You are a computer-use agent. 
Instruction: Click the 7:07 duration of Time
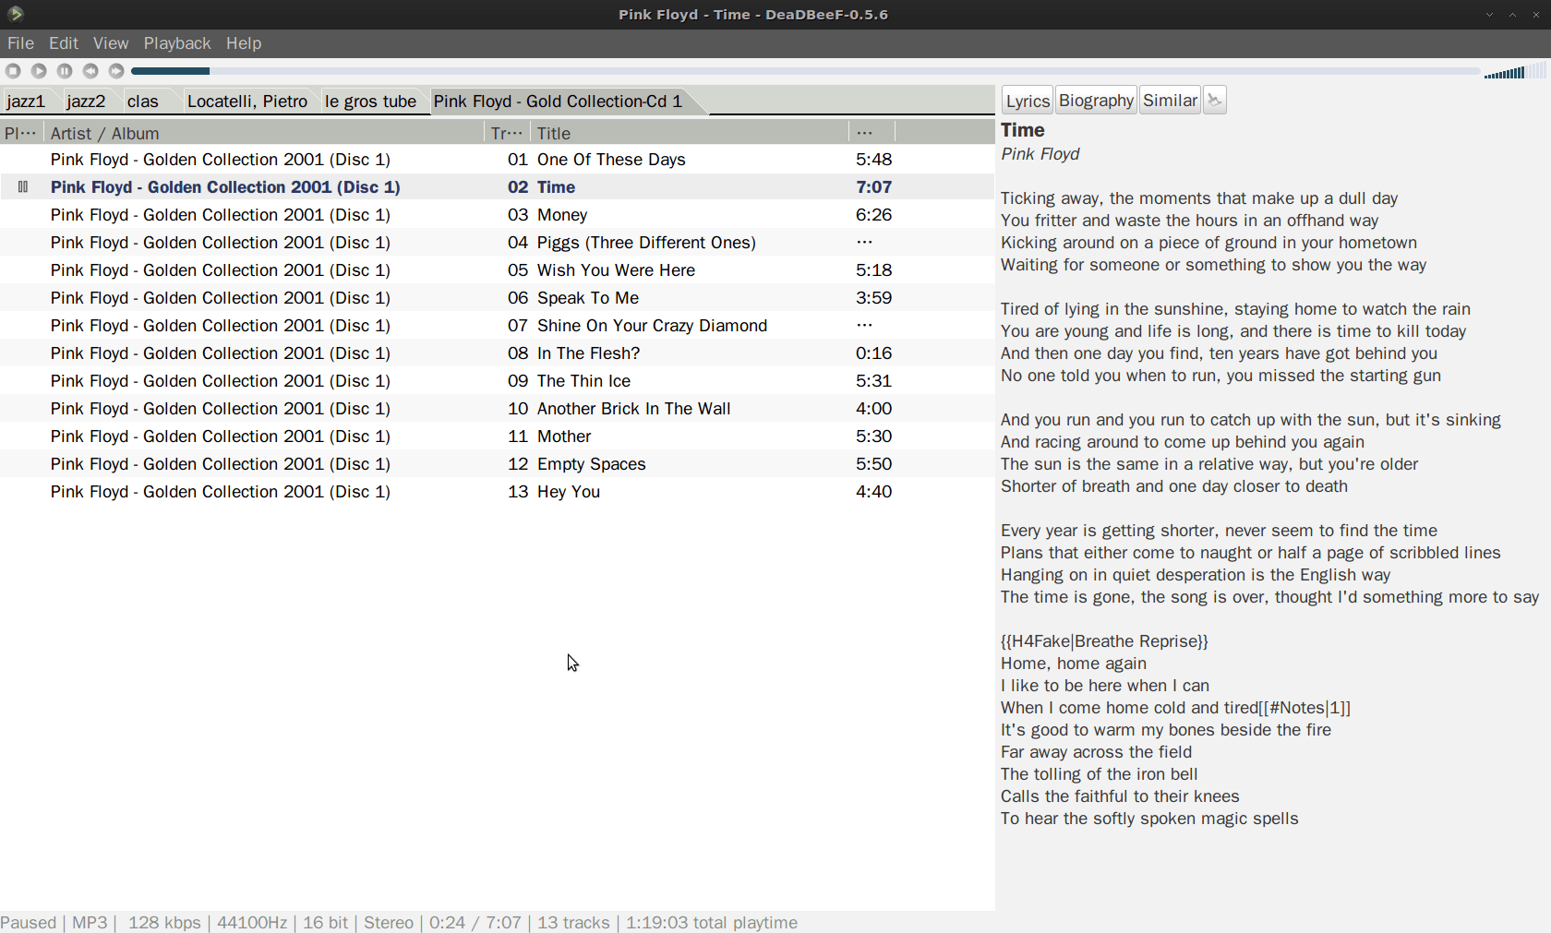point(873,187)
